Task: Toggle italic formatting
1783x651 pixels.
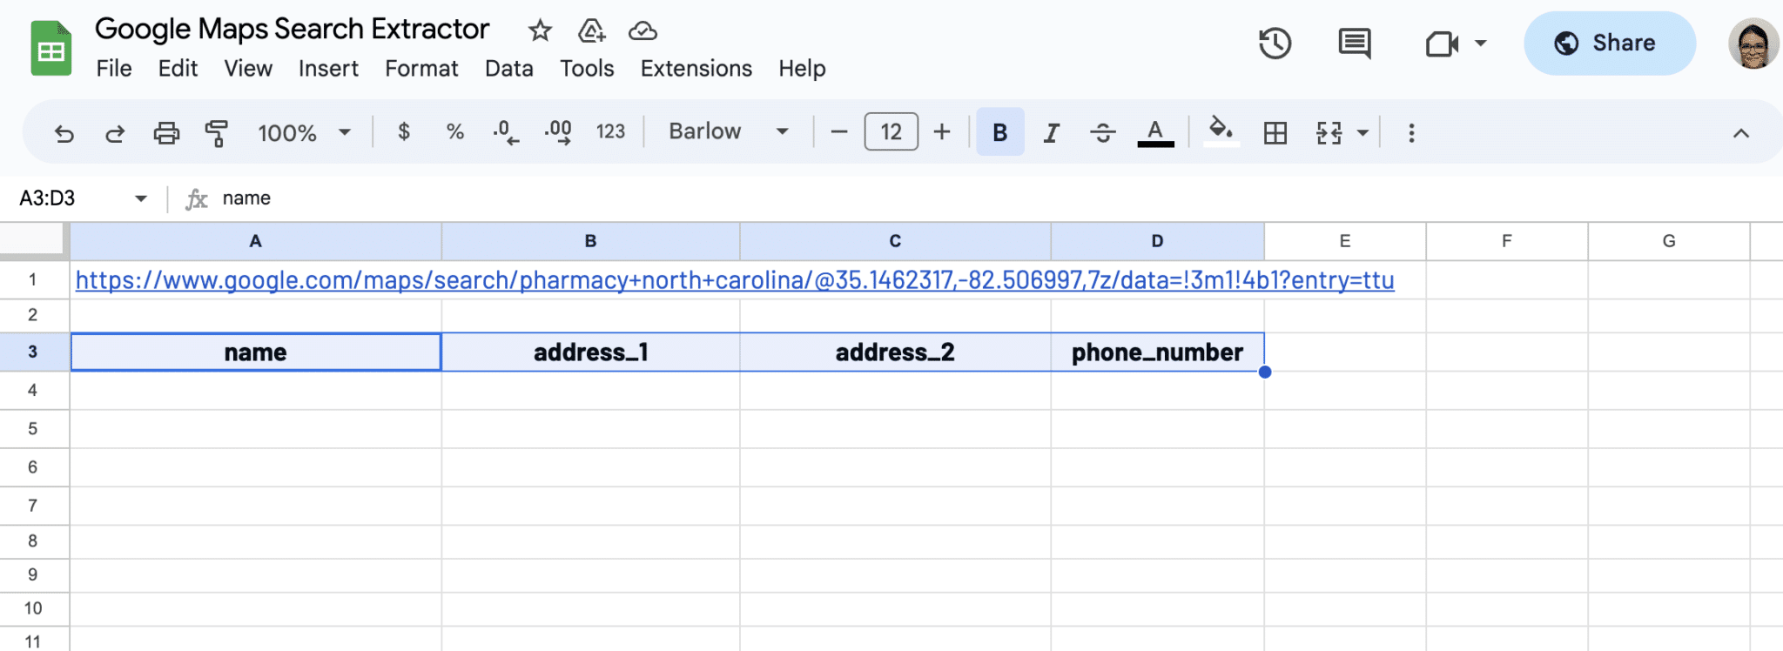Action: tap(1051, 133)
